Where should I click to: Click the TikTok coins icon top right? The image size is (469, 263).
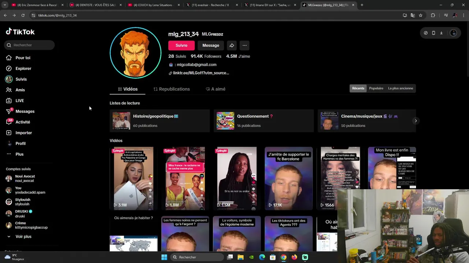pyautogui.click(x=425, y=33)
